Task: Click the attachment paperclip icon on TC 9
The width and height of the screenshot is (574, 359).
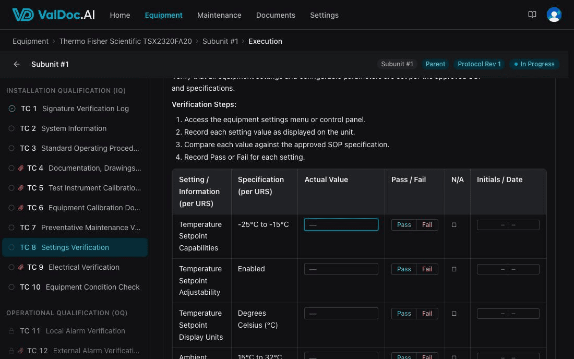Action: tap(21, 267)
